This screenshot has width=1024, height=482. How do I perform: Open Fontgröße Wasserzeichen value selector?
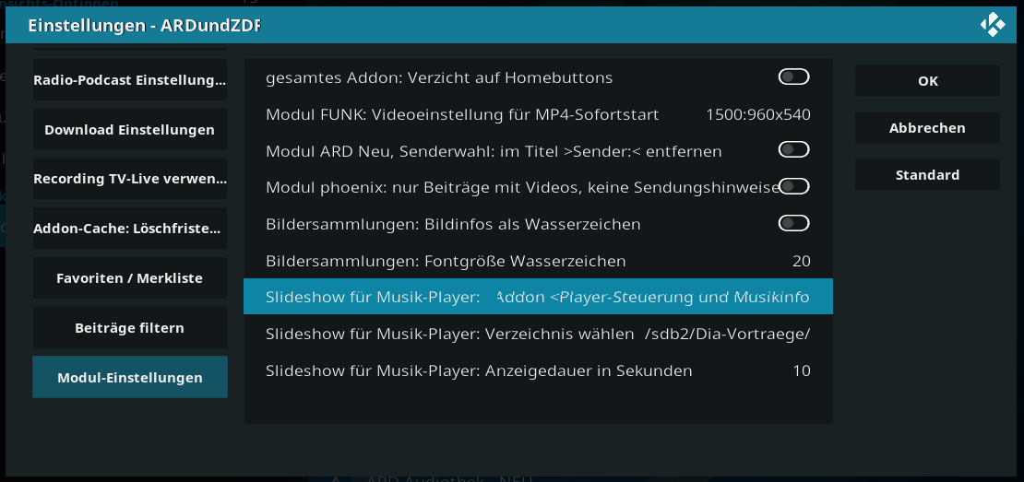coord(538,261)
